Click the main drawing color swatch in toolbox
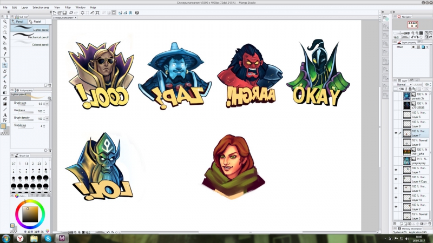This screenshot has height=243, width=433. [3, 126]
